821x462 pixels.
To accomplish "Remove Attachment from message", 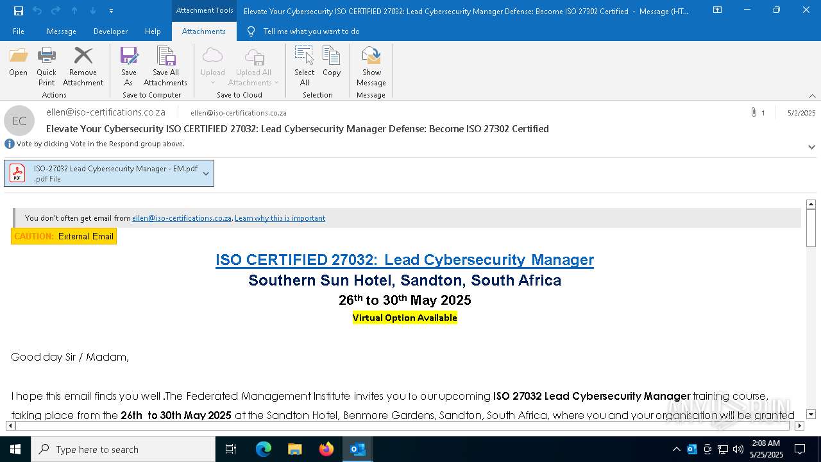I will point(83,66).
